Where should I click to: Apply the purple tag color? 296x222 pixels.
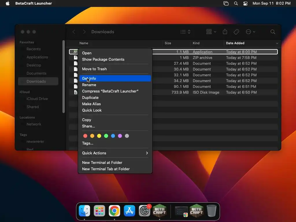tap(120, 136)
